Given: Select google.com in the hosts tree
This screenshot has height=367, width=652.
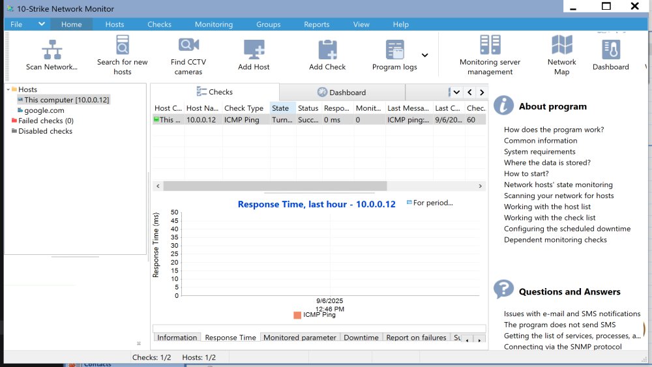Looking at the screenshot, I should [x=44, y=110].
